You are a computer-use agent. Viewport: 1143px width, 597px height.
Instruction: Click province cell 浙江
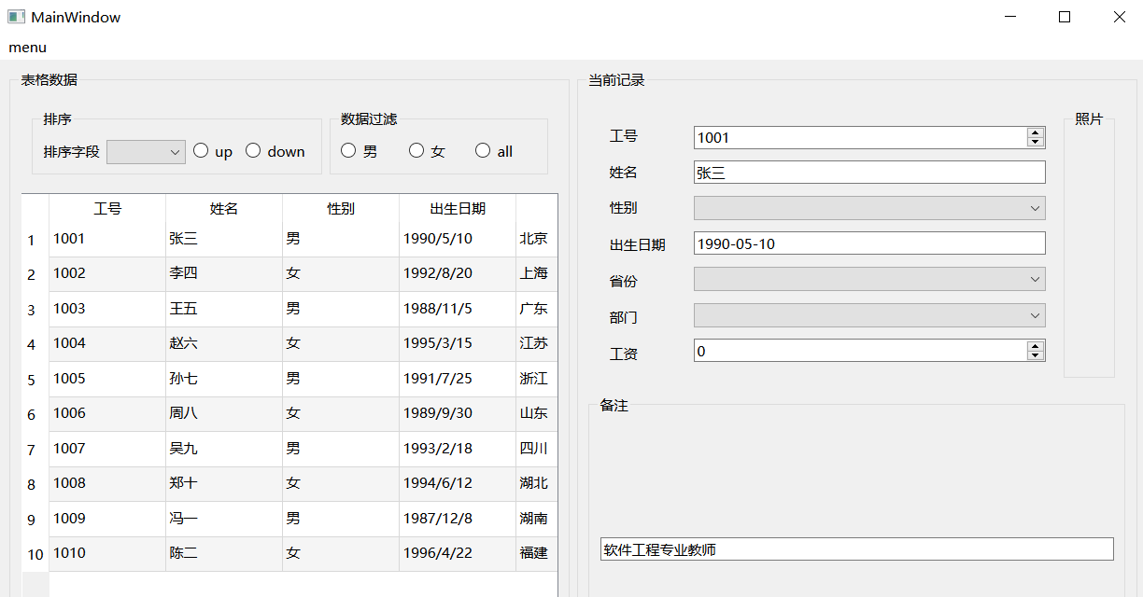537,380
